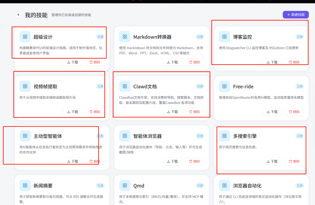The width and height of the screenshot is (315, 205).
Task: Click the 智能体浏览器 skill icon
Action: pos(125,136)
